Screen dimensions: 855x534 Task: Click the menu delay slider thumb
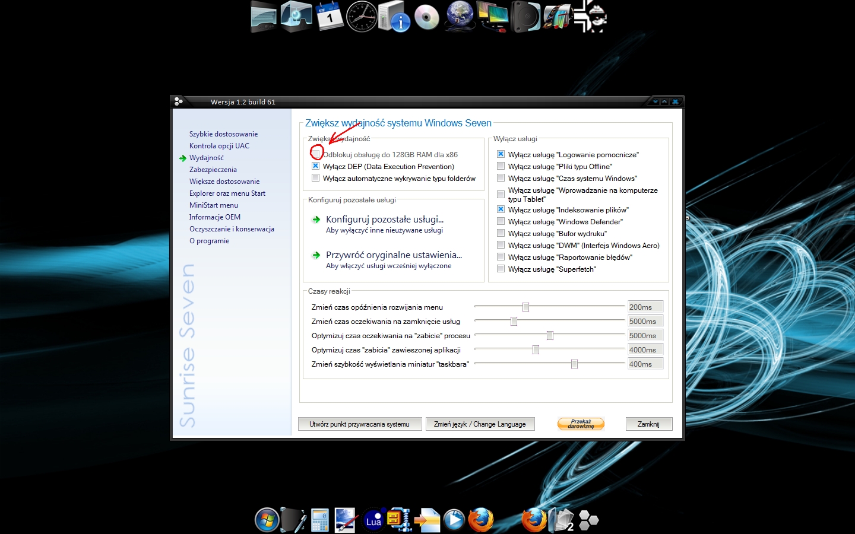tap(525, 307)
